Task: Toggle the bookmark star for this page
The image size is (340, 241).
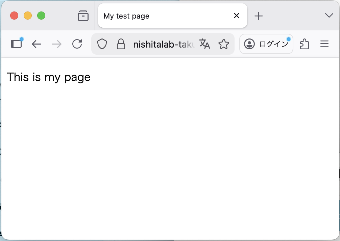Action: pyautogui.click(x=224, y=44)
